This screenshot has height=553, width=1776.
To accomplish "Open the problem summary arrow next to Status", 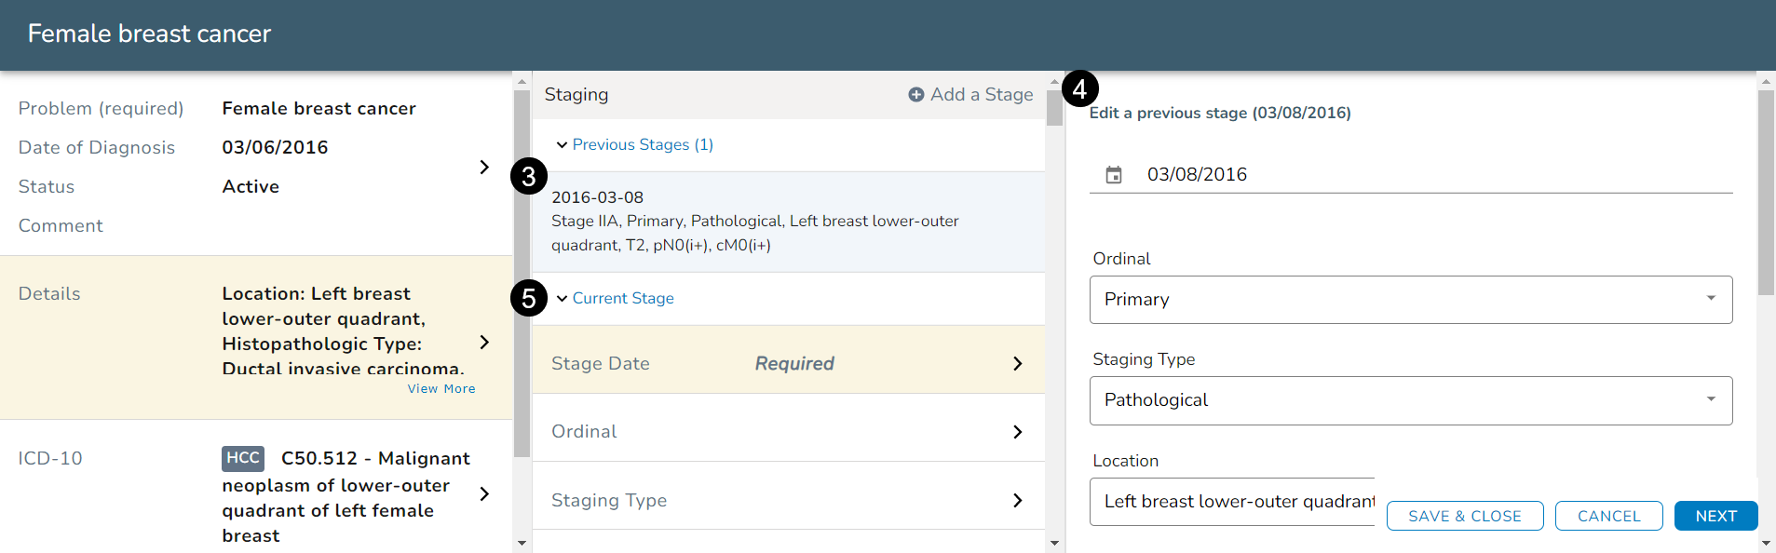I will 483,168.
